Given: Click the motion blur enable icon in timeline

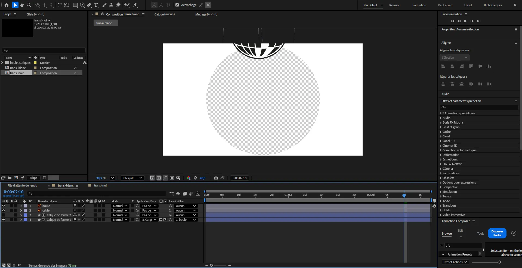Looking at the screenshot, I should click(x=191, y=194).
